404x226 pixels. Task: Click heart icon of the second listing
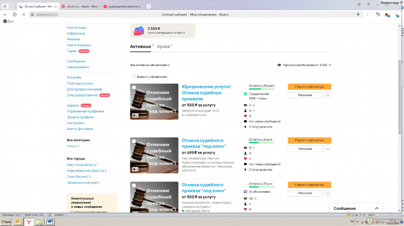[x=245, y=159]
